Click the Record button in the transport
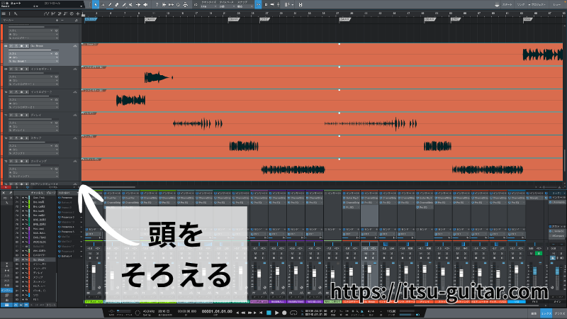 point(284,313)
